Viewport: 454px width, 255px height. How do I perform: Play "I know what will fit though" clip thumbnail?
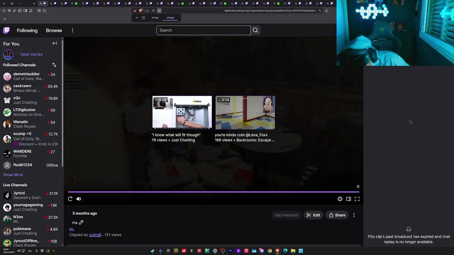[182, 113]
